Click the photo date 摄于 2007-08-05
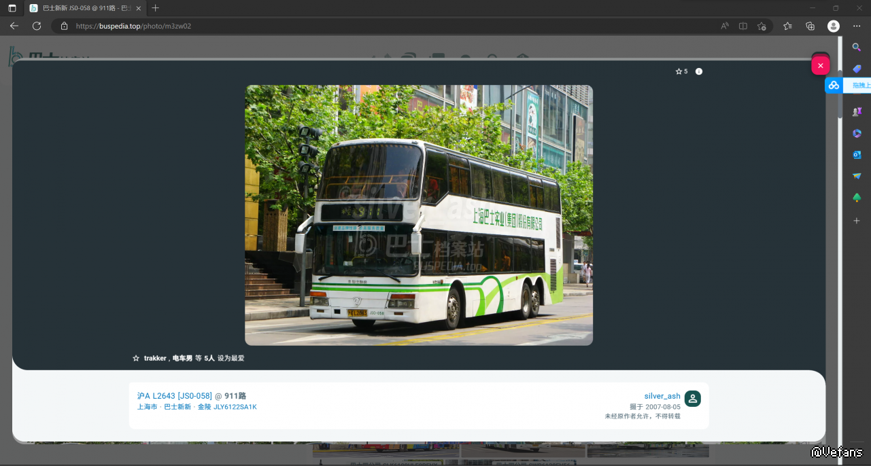Screen dimensions: 871x466 tap(655, 406)
